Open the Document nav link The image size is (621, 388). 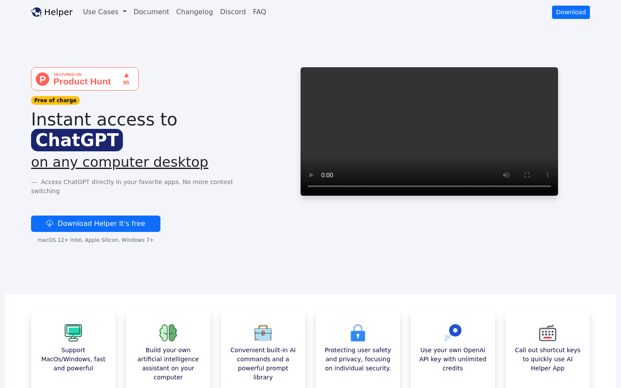click(151, 12)
